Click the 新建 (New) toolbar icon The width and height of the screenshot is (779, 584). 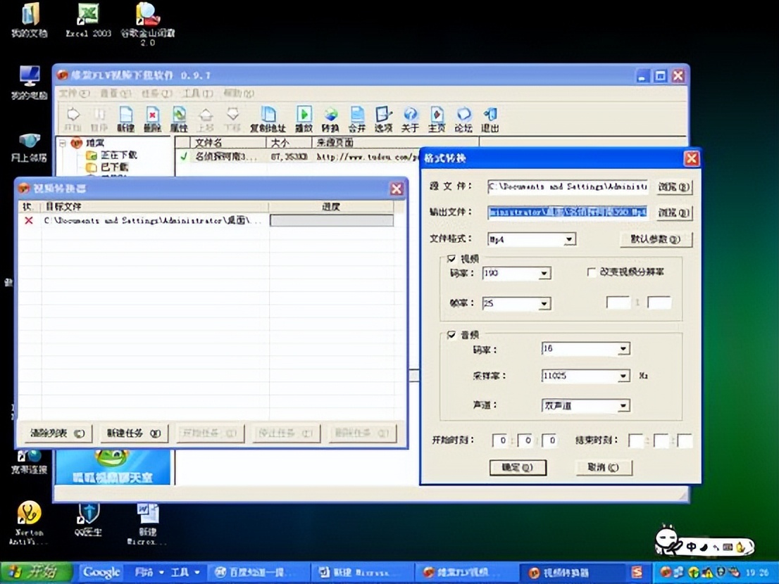[126, 118]
